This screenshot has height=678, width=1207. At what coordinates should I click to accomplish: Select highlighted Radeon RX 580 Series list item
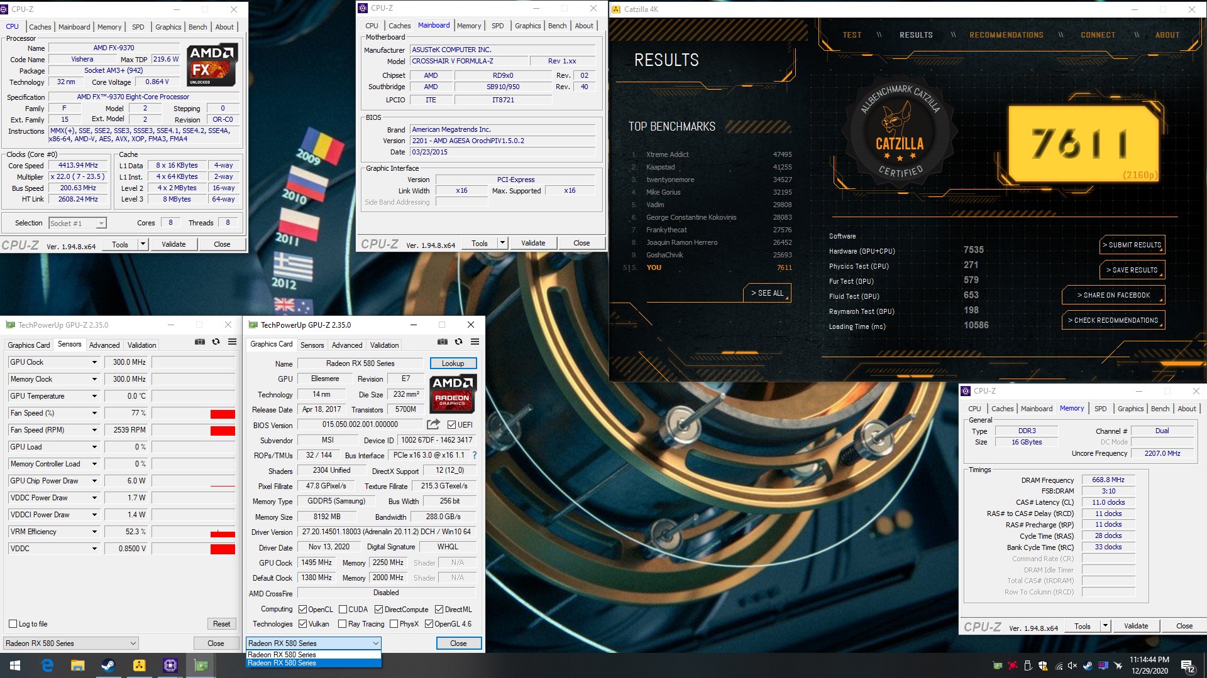(x=314, y=663)
